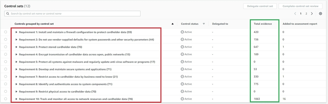
Task: Click Control status filter triangle icon
Action: [204, 24]
